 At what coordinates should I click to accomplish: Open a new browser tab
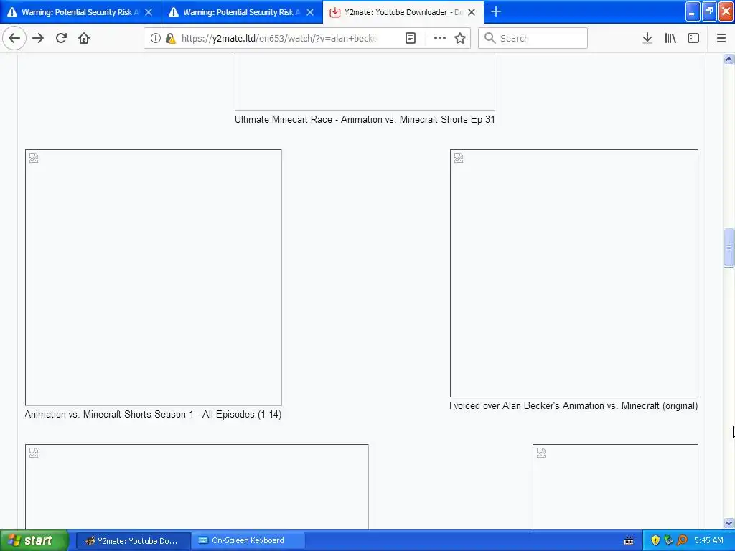click(x=496, y=11)
